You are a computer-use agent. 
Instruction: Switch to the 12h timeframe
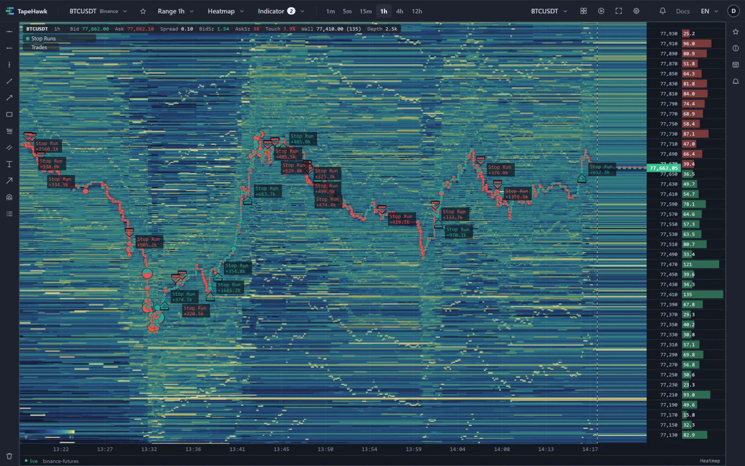tap(417, 11)
